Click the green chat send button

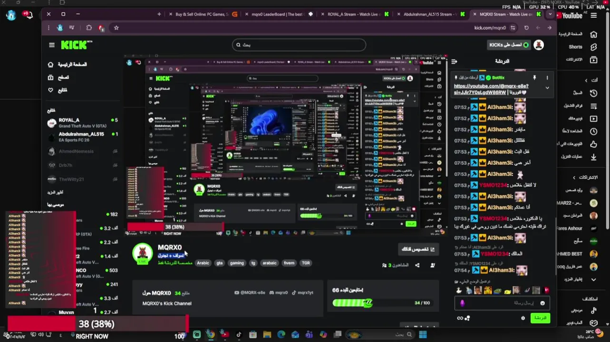click(x=540, y=318)
